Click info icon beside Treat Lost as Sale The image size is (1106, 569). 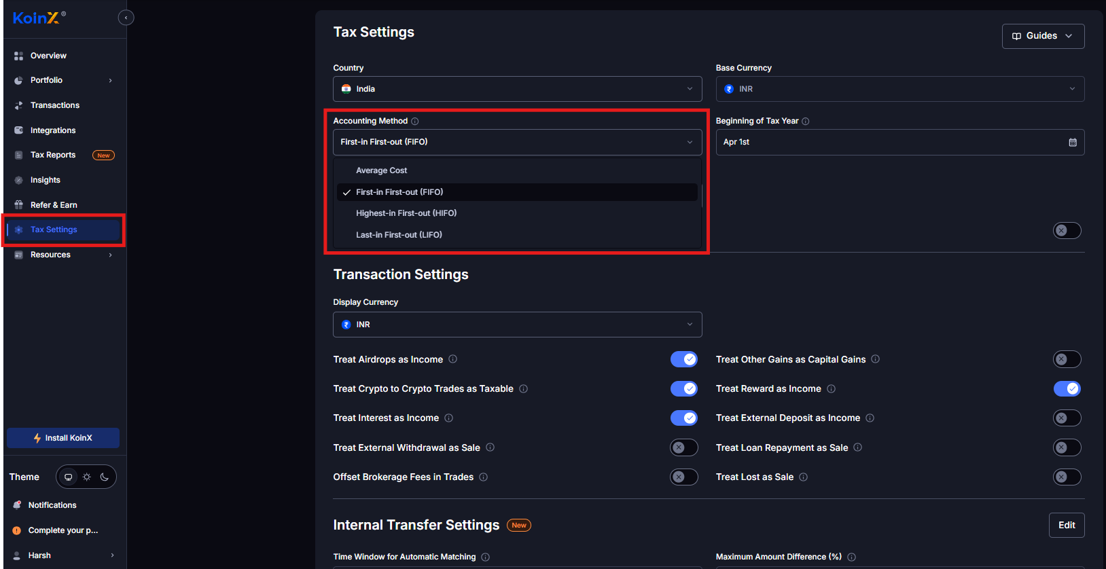[804, 477]
